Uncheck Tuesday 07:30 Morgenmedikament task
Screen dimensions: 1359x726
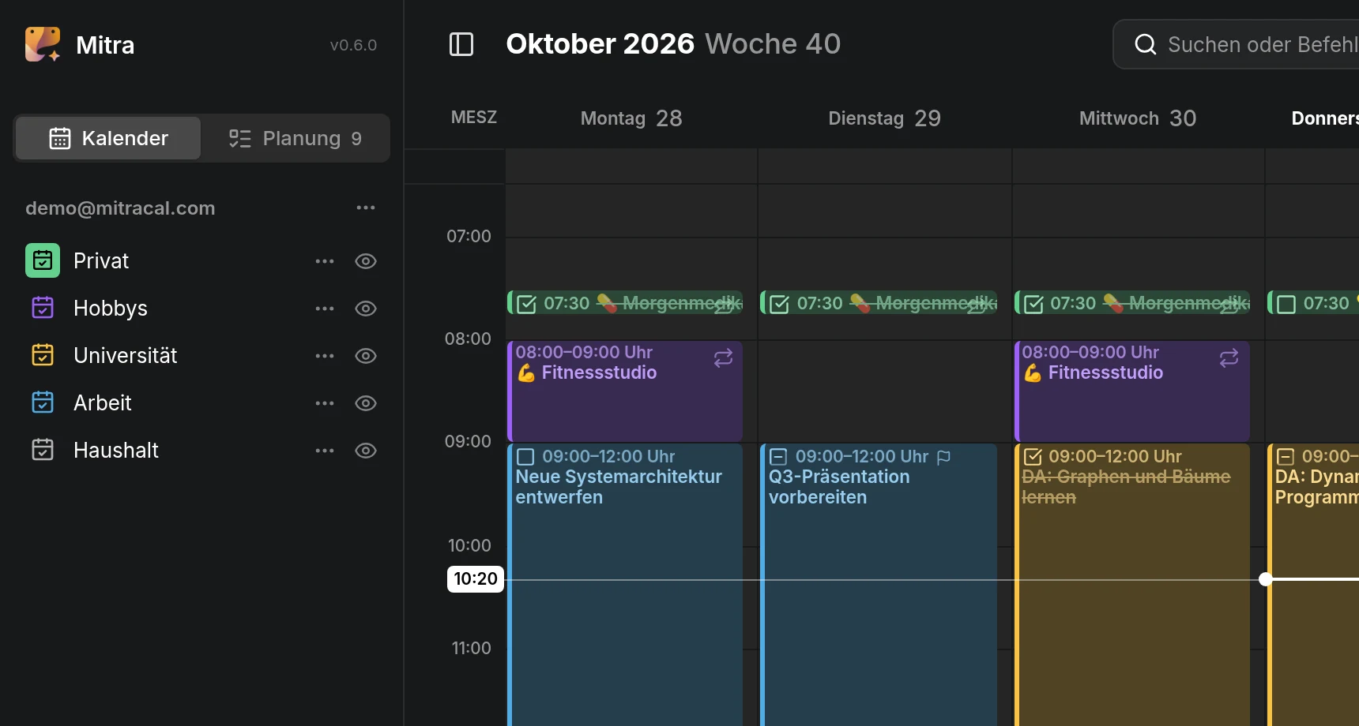(x=779, y=304)
